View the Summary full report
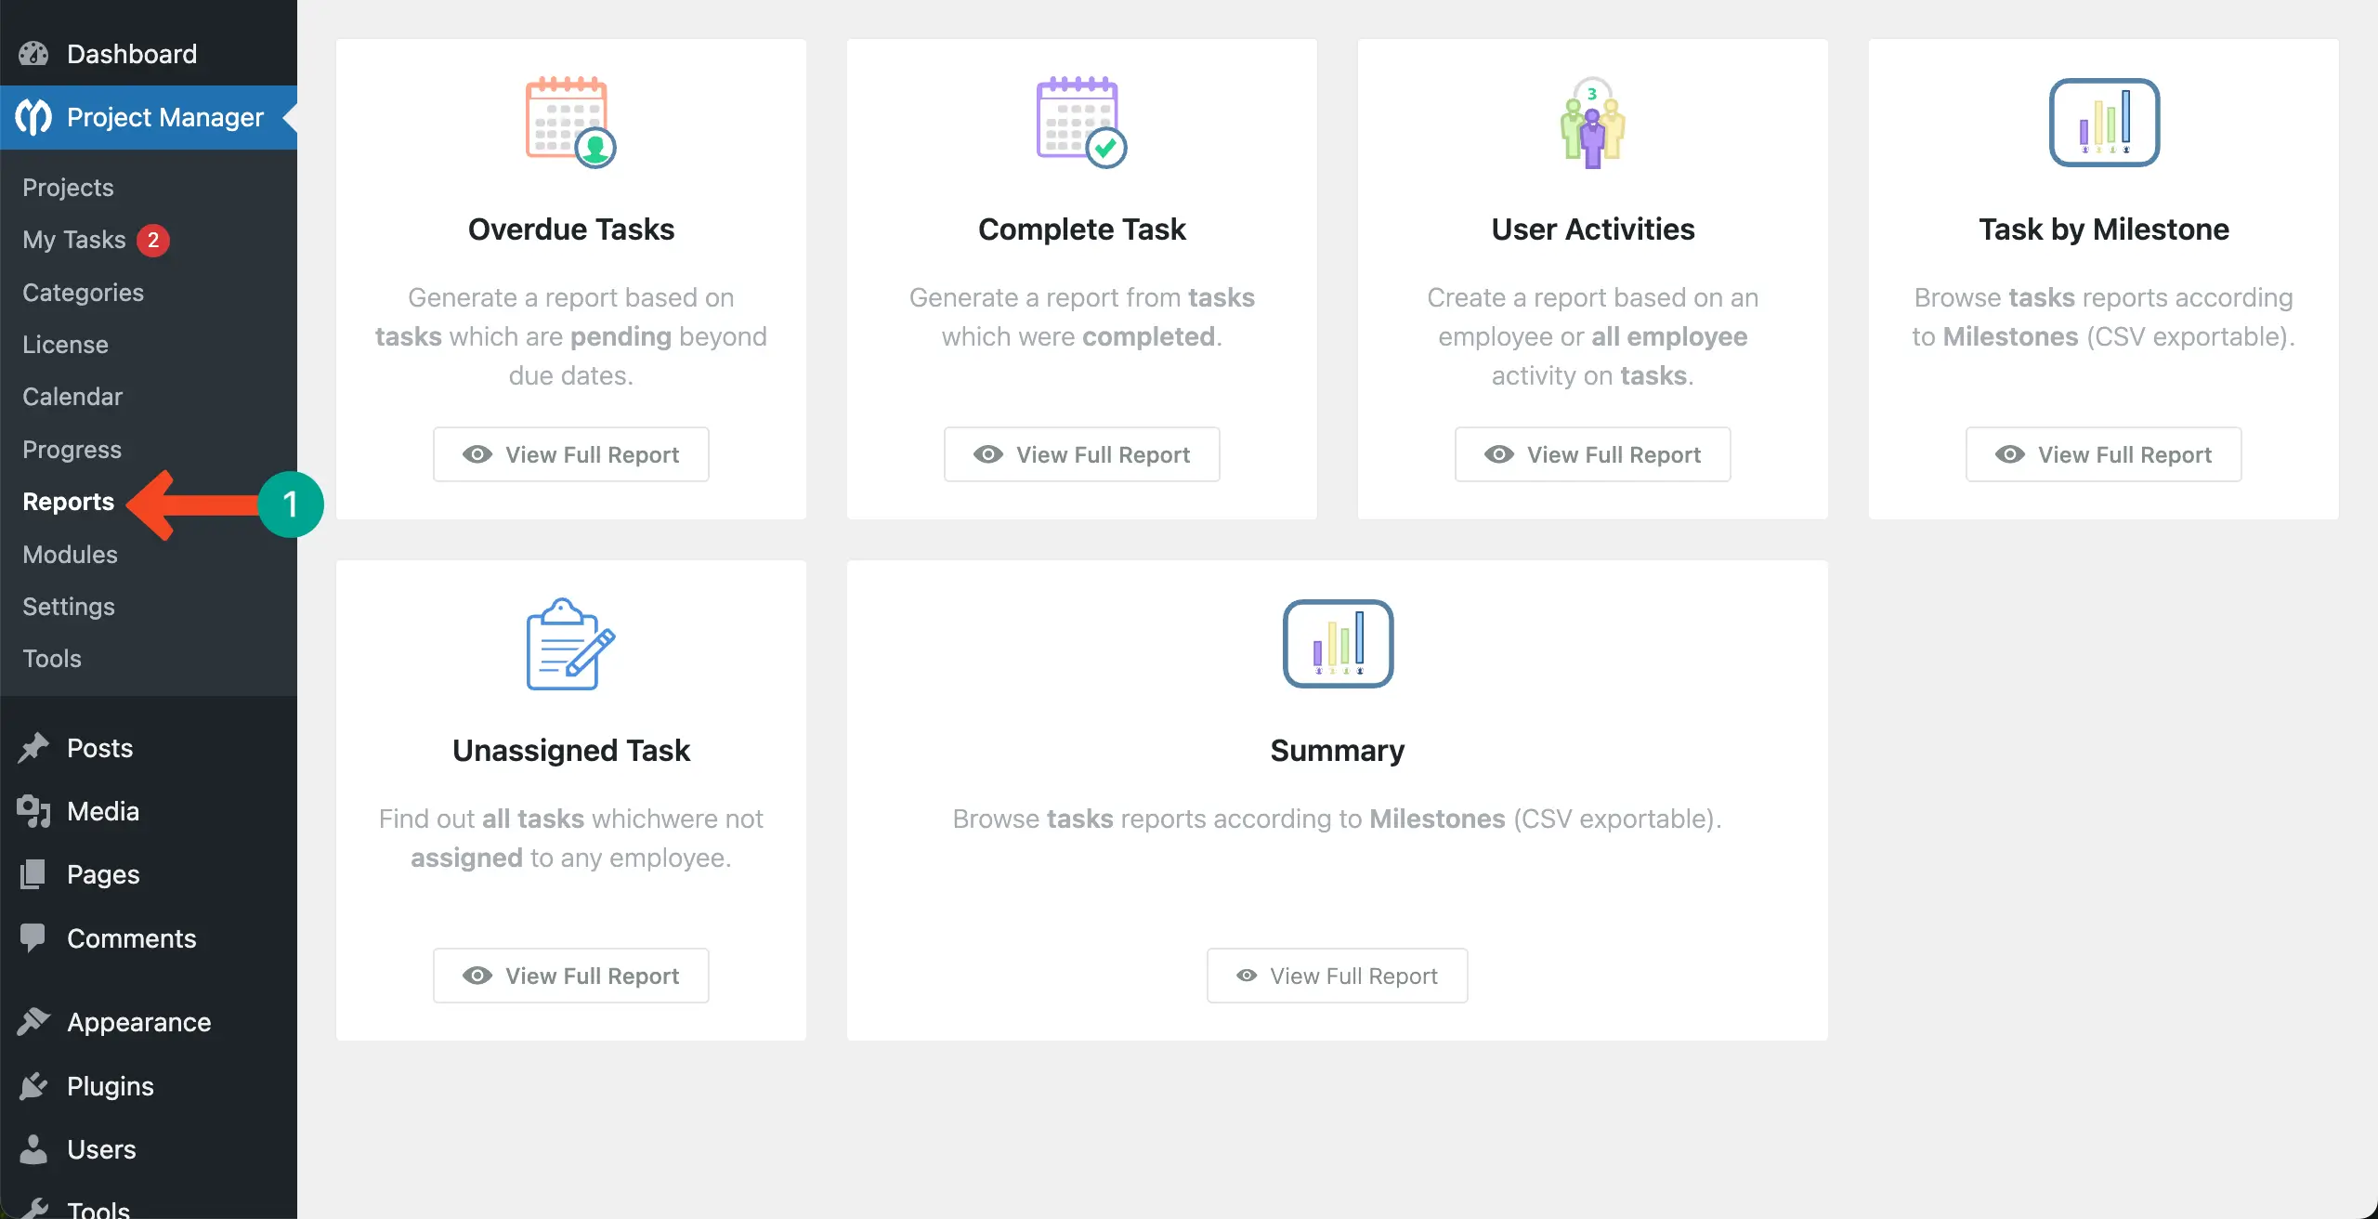Image resolution: width=2378 pixels, height=1219 pixels. pos(1337,976)
